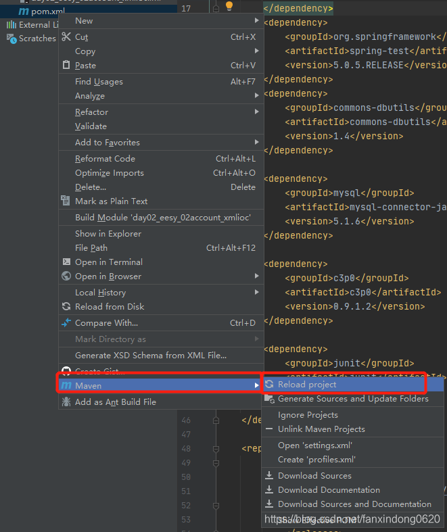Click the Reload project refresh icon

pyautogui.click(x=269, y=384)
